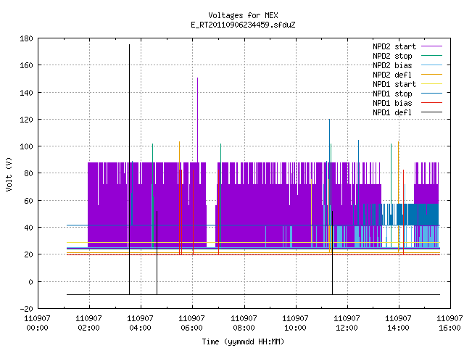
Task: Click the orange NPD2 defl legend line
Action: pyautogui.click(x=431, y=75)
